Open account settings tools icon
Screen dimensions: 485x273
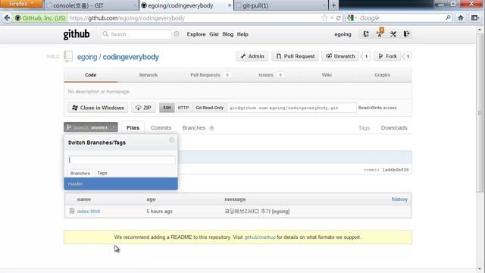393,34
